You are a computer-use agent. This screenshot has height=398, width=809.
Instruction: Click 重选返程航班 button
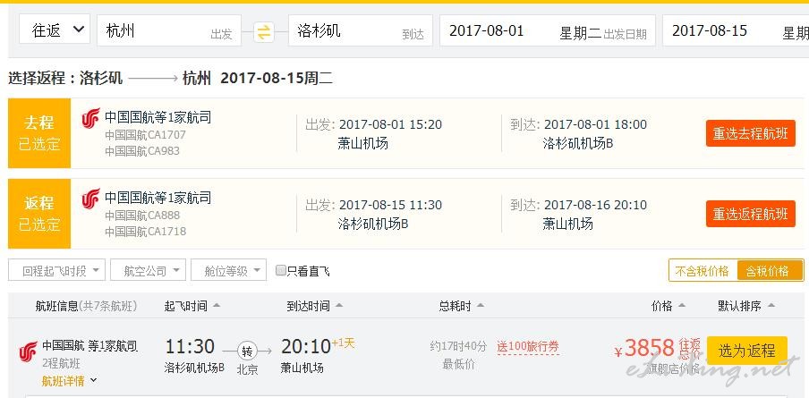[750, 214]
